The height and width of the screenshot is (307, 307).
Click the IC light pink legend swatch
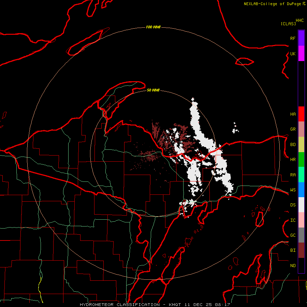point(301,220)
